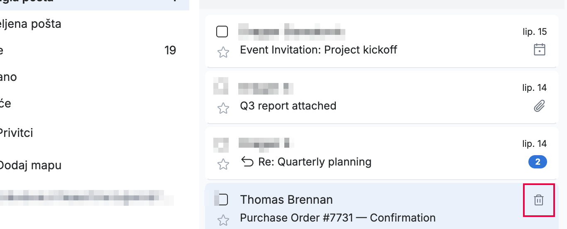Image resolution: width=567 pixels, height=229 pixels.
Task: Open the Q3 report attached message
Action: [x=288, y=106]
